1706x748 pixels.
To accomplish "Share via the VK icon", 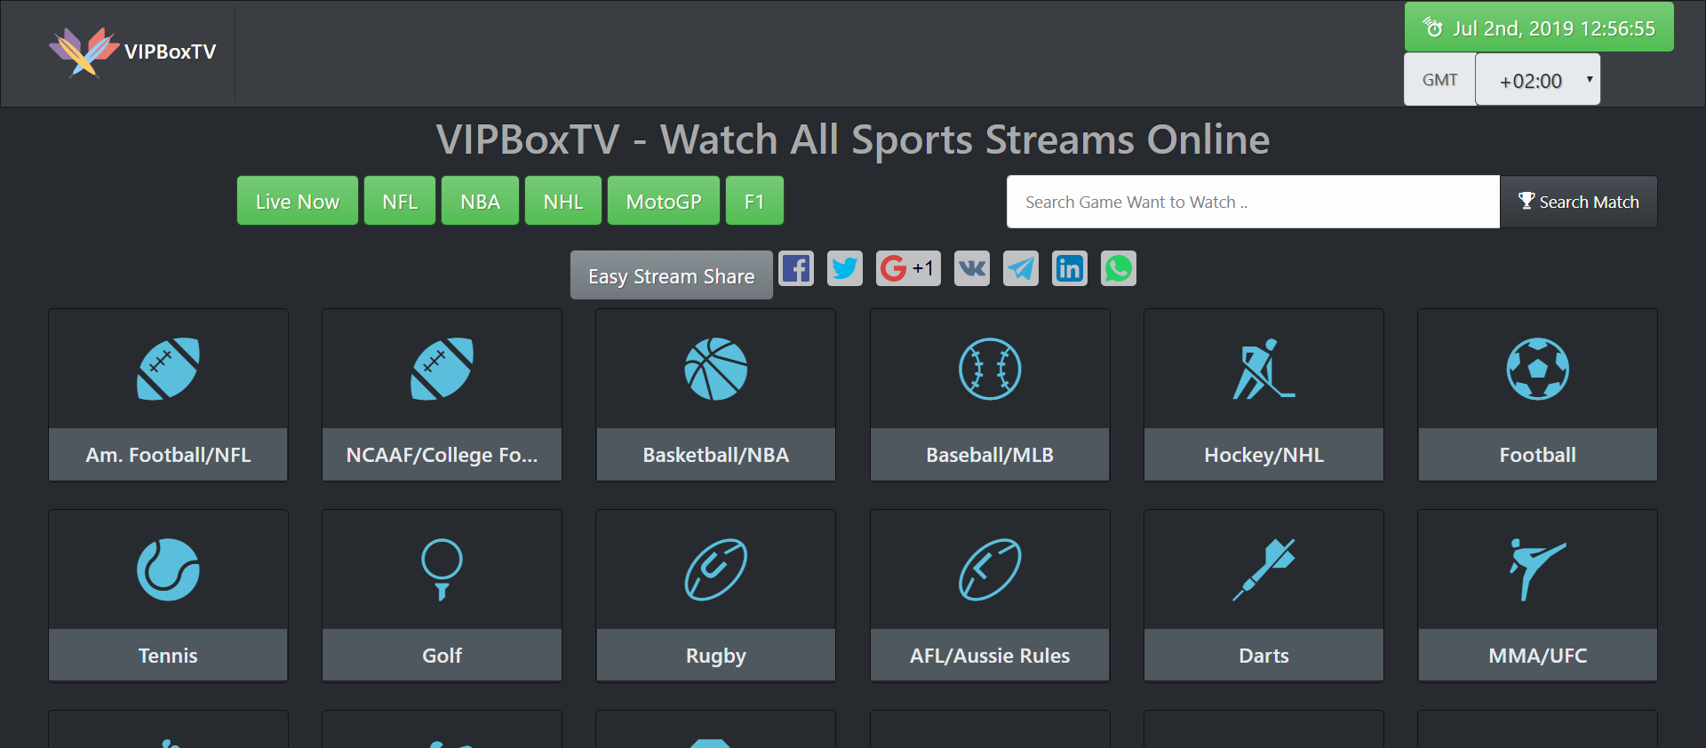I will point(972,268).
